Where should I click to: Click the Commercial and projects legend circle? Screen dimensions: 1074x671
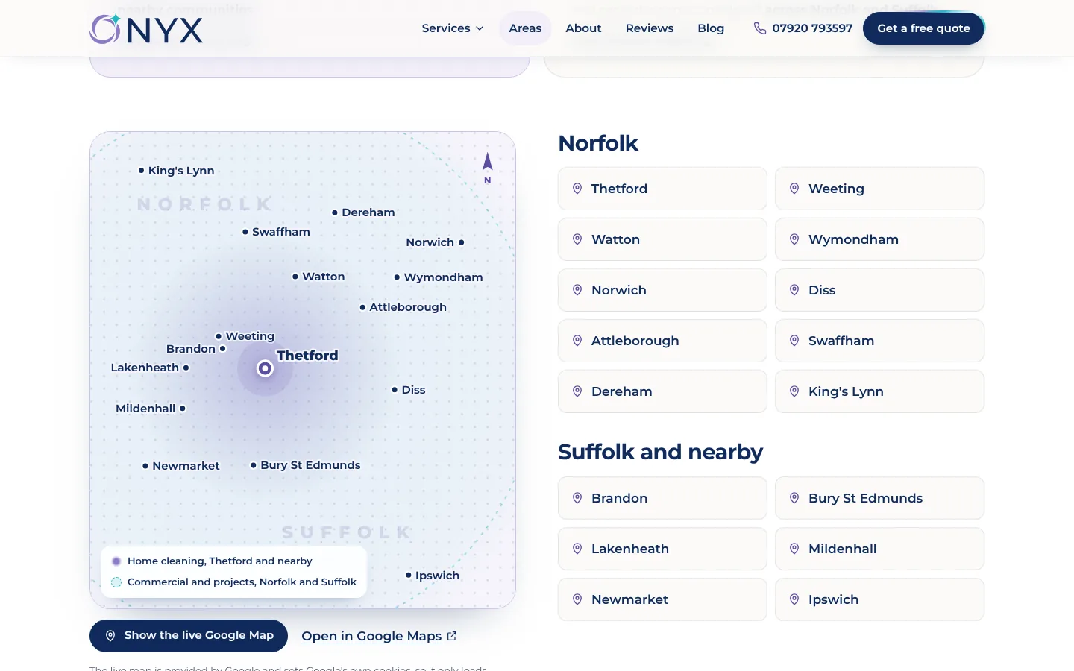[116, 582]
